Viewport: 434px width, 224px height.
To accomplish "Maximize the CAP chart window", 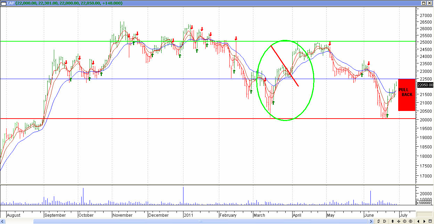I will [424, 3].
